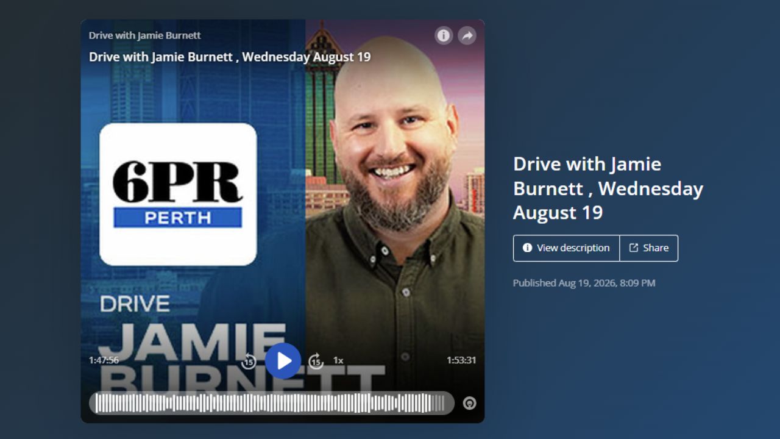Viewport: 780px width, 439px height.
Task: Open the info icon in player
Action: 444,35
